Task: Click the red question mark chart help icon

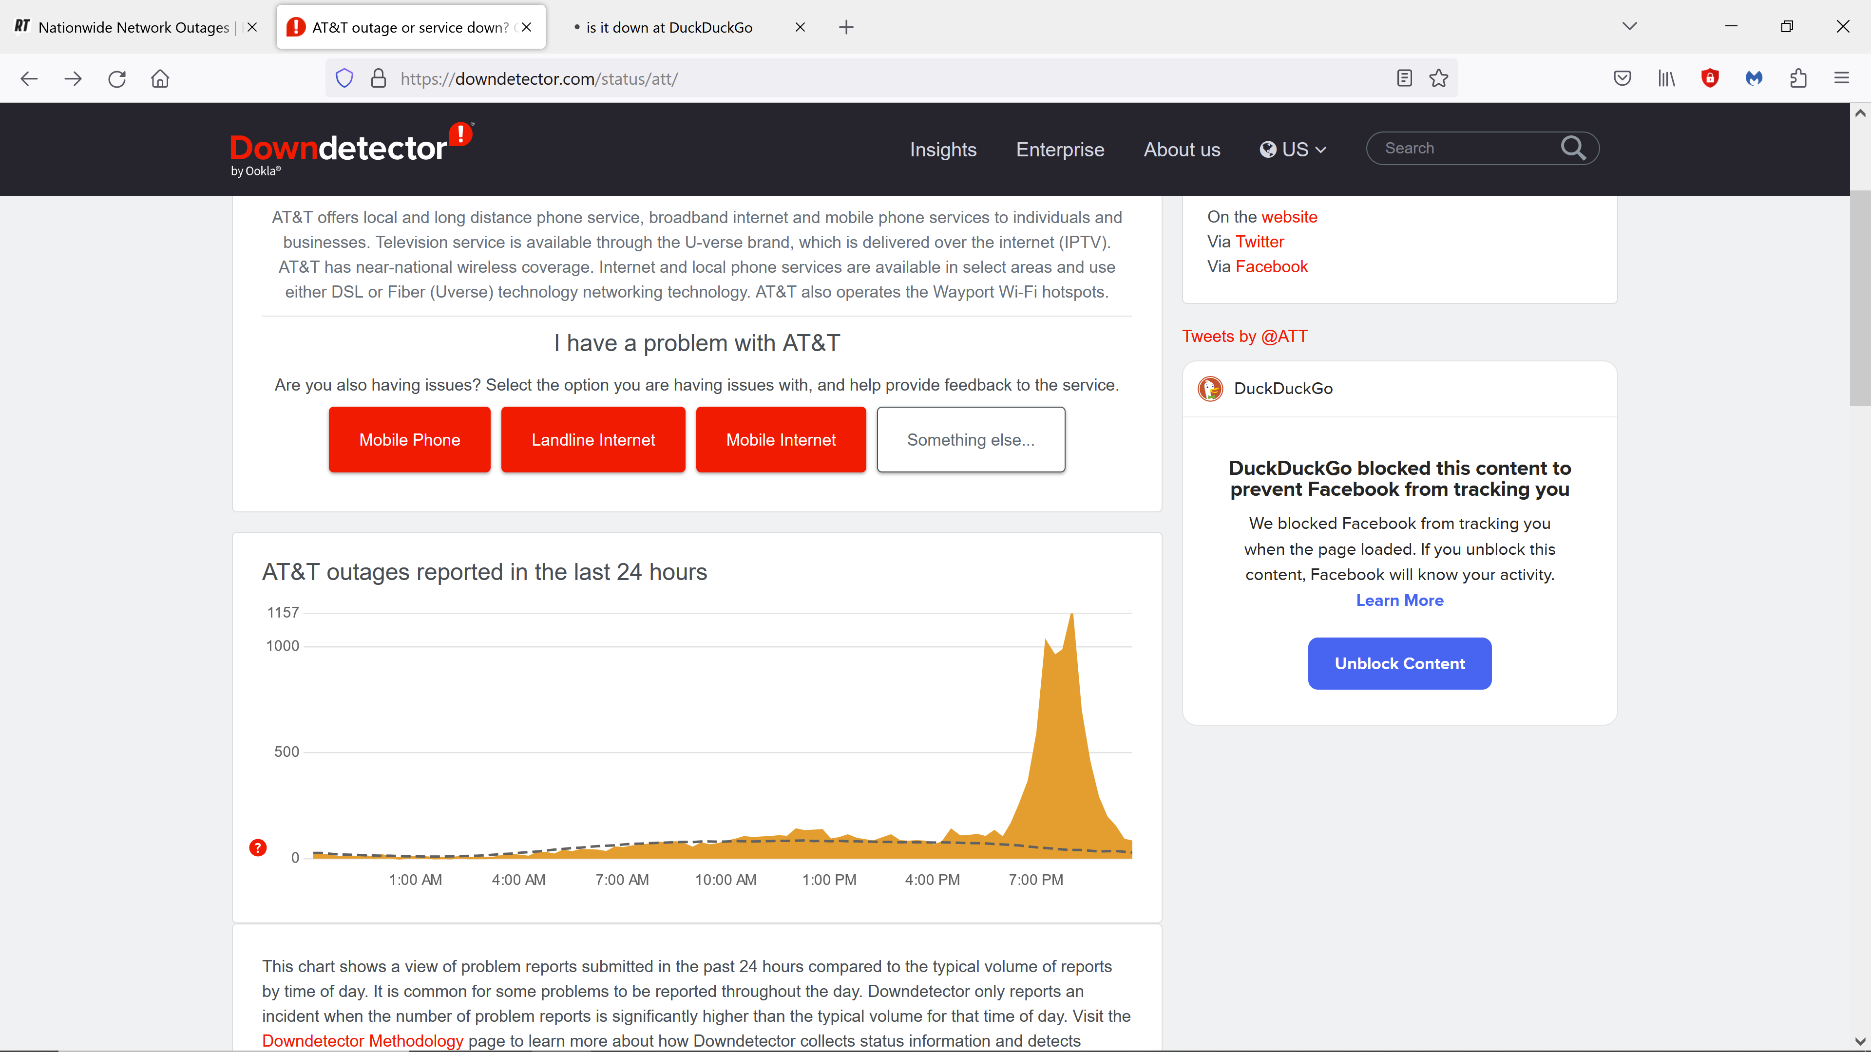Action: [x=258, y=847]
